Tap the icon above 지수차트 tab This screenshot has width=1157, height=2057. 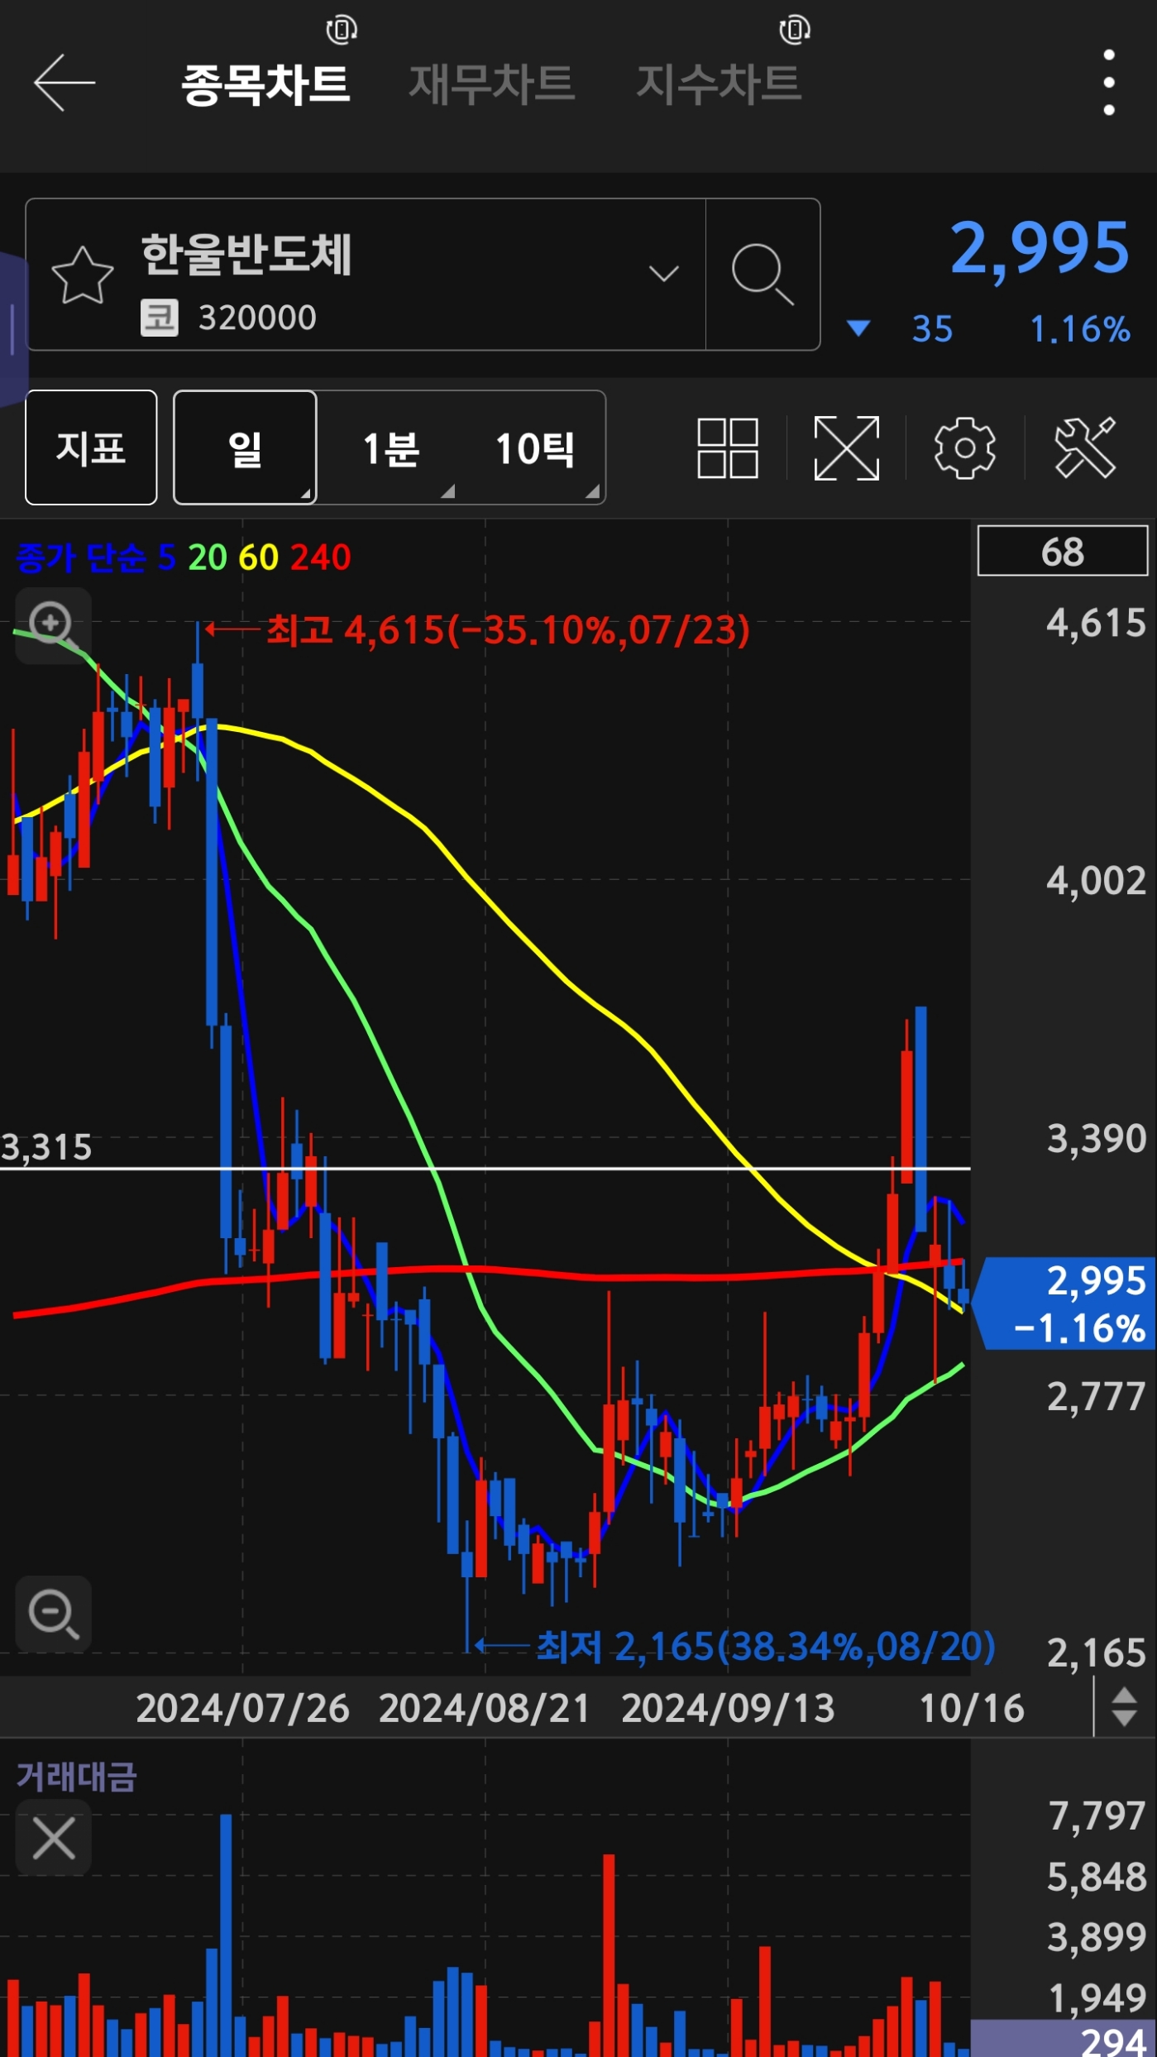pyautogui.click(x=795, y=30)
